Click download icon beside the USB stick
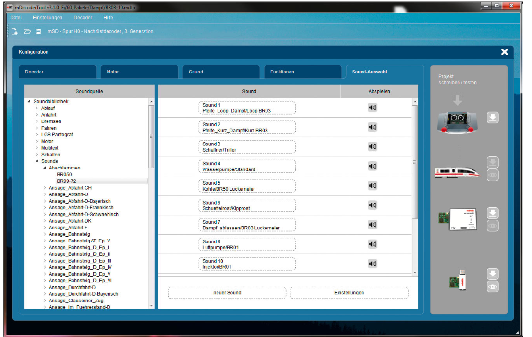Viewport: 532px width, 337px height. tap(493, 274)
